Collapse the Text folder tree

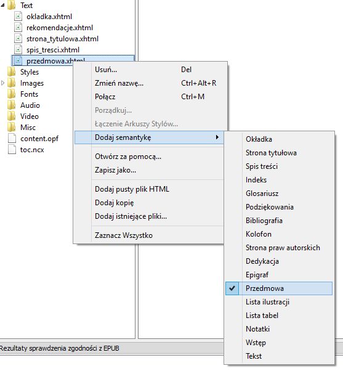(2, 5)
